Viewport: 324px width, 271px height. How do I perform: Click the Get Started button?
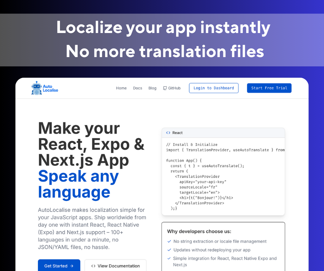point(59,265)
